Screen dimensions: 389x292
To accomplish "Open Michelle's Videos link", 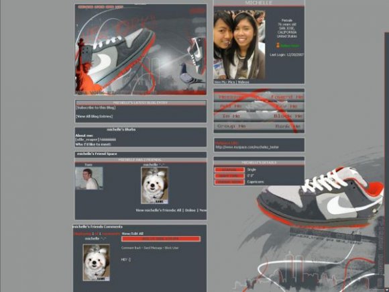I will tap(243, 82).
